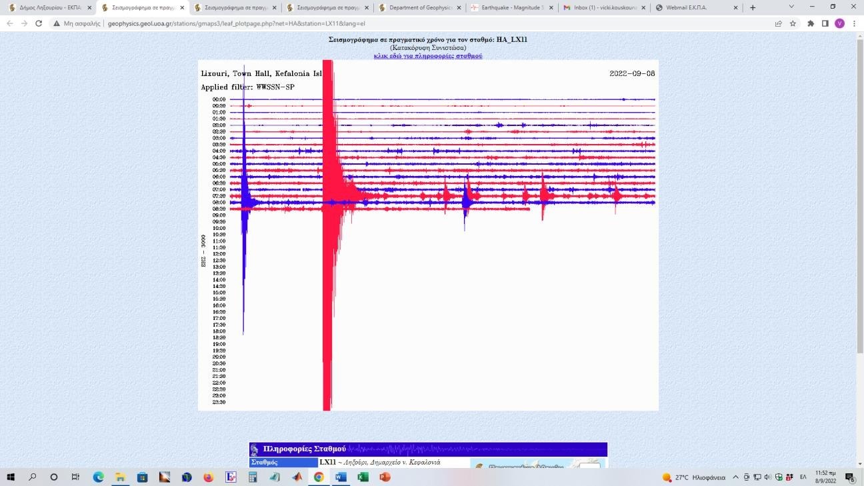Viewport: 864px width, 486px height.
Task: Launch Excel from the taskbar
Action: point(363,477)
